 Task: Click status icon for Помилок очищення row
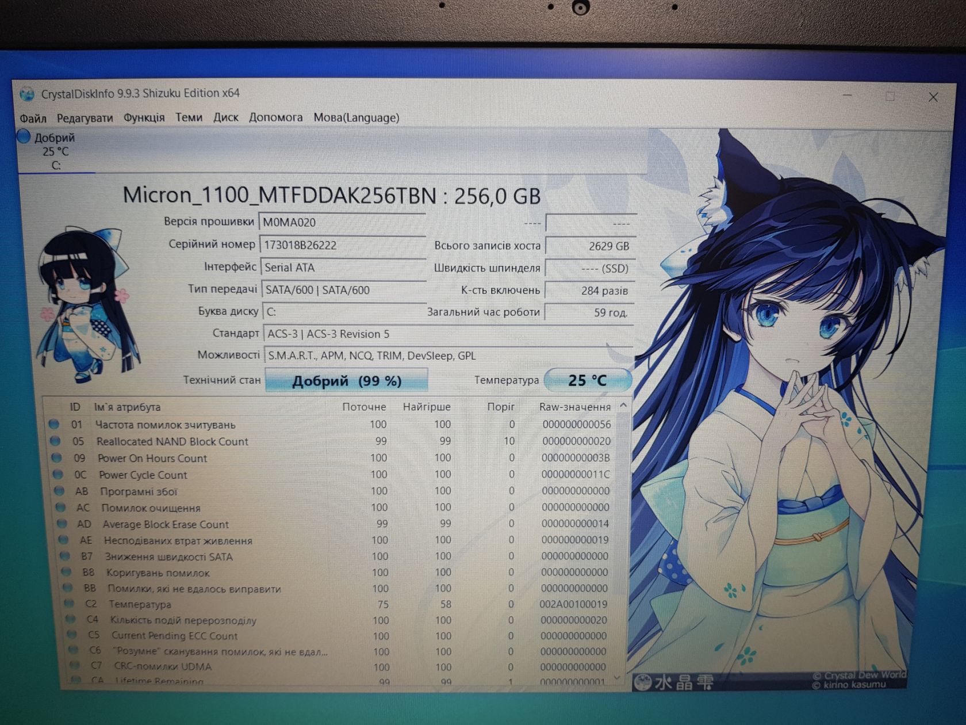(x=60, y=508)
